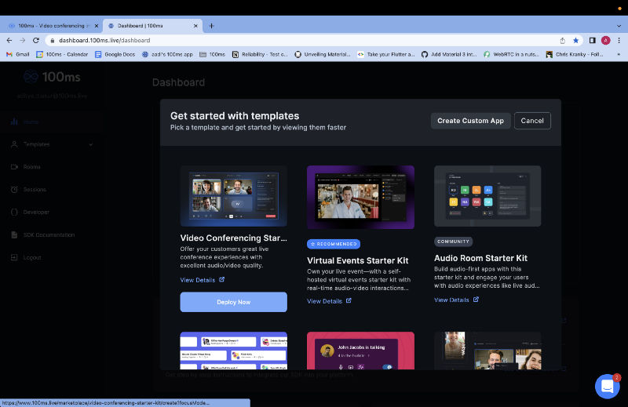Select the pink John Jacobs is talking thumbnail

tap(360, 351)
